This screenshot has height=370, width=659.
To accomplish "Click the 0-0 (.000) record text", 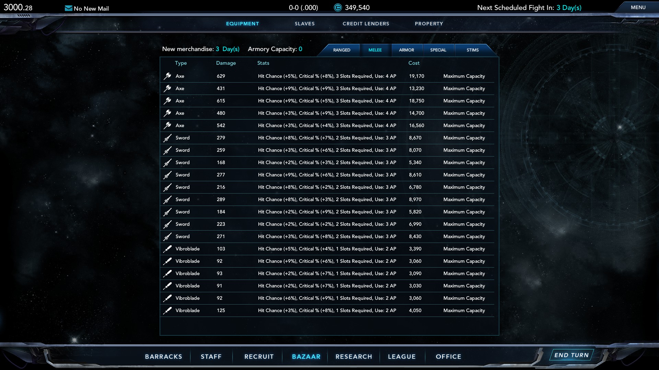I will (303, 8).
